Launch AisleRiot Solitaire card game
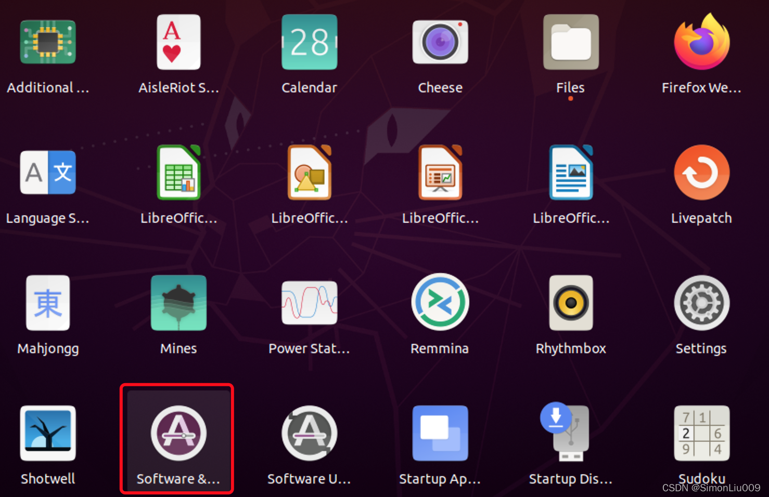Screen dimensions: 769x497 click(178, 42)
